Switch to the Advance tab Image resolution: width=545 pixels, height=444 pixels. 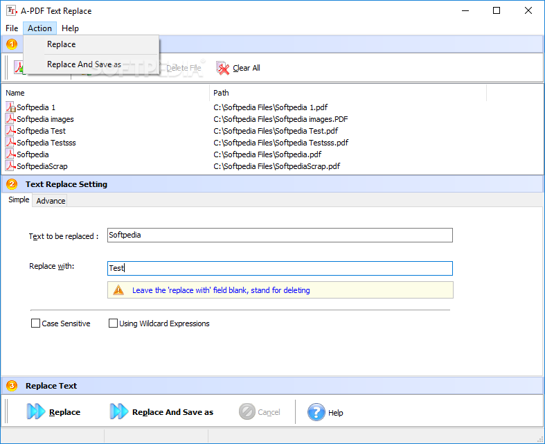(x=51, y=201)
